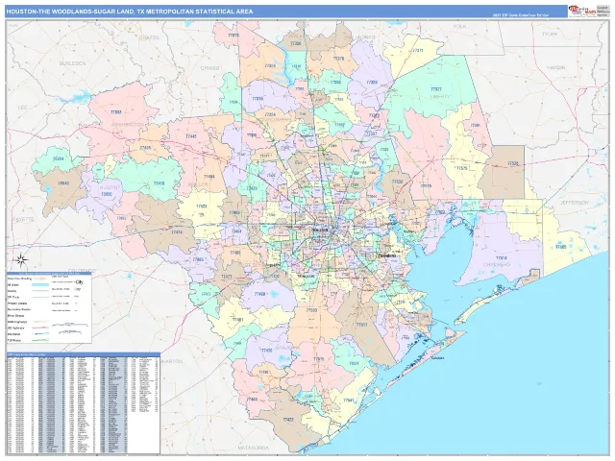Select ZIP code 77469 region label
Viewport: 615px width, 461px height.
[x=259, y=294]
